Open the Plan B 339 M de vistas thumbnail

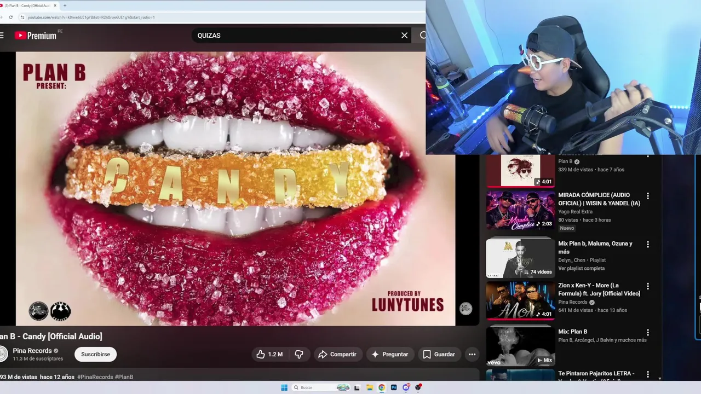click(520, 171)
